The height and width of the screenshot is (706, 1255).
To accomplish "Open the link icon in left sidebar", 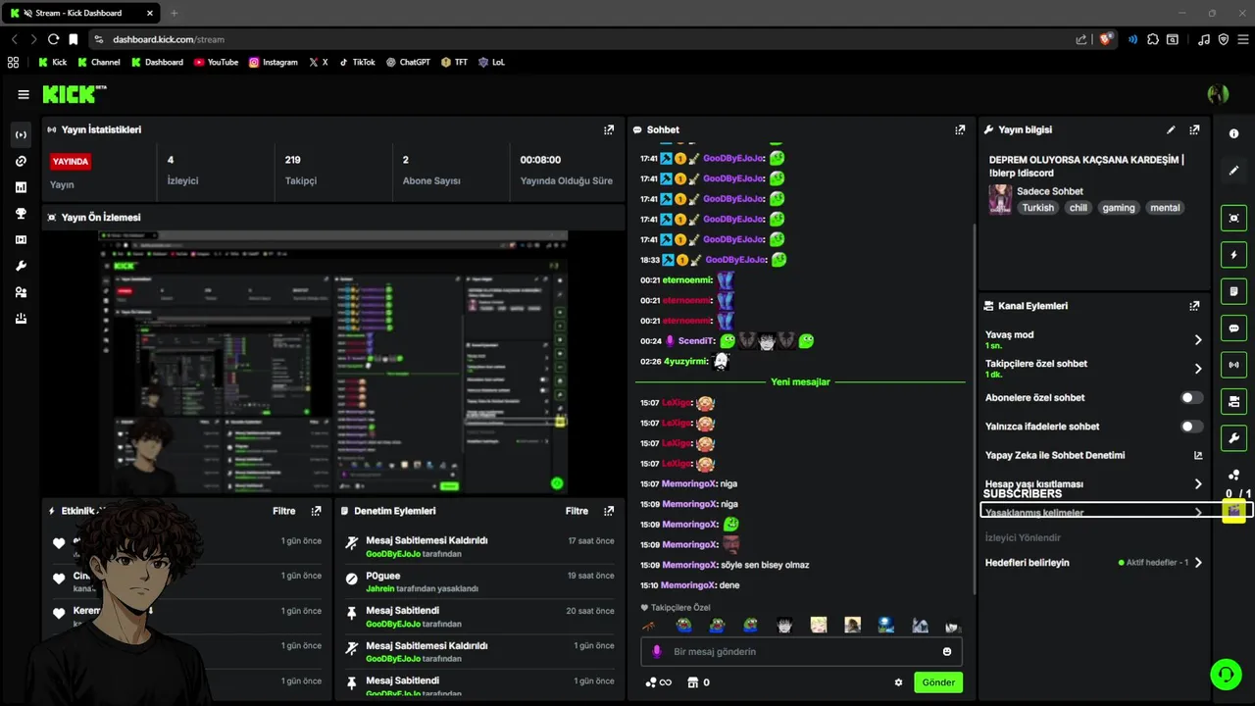I will click(21, 161).
